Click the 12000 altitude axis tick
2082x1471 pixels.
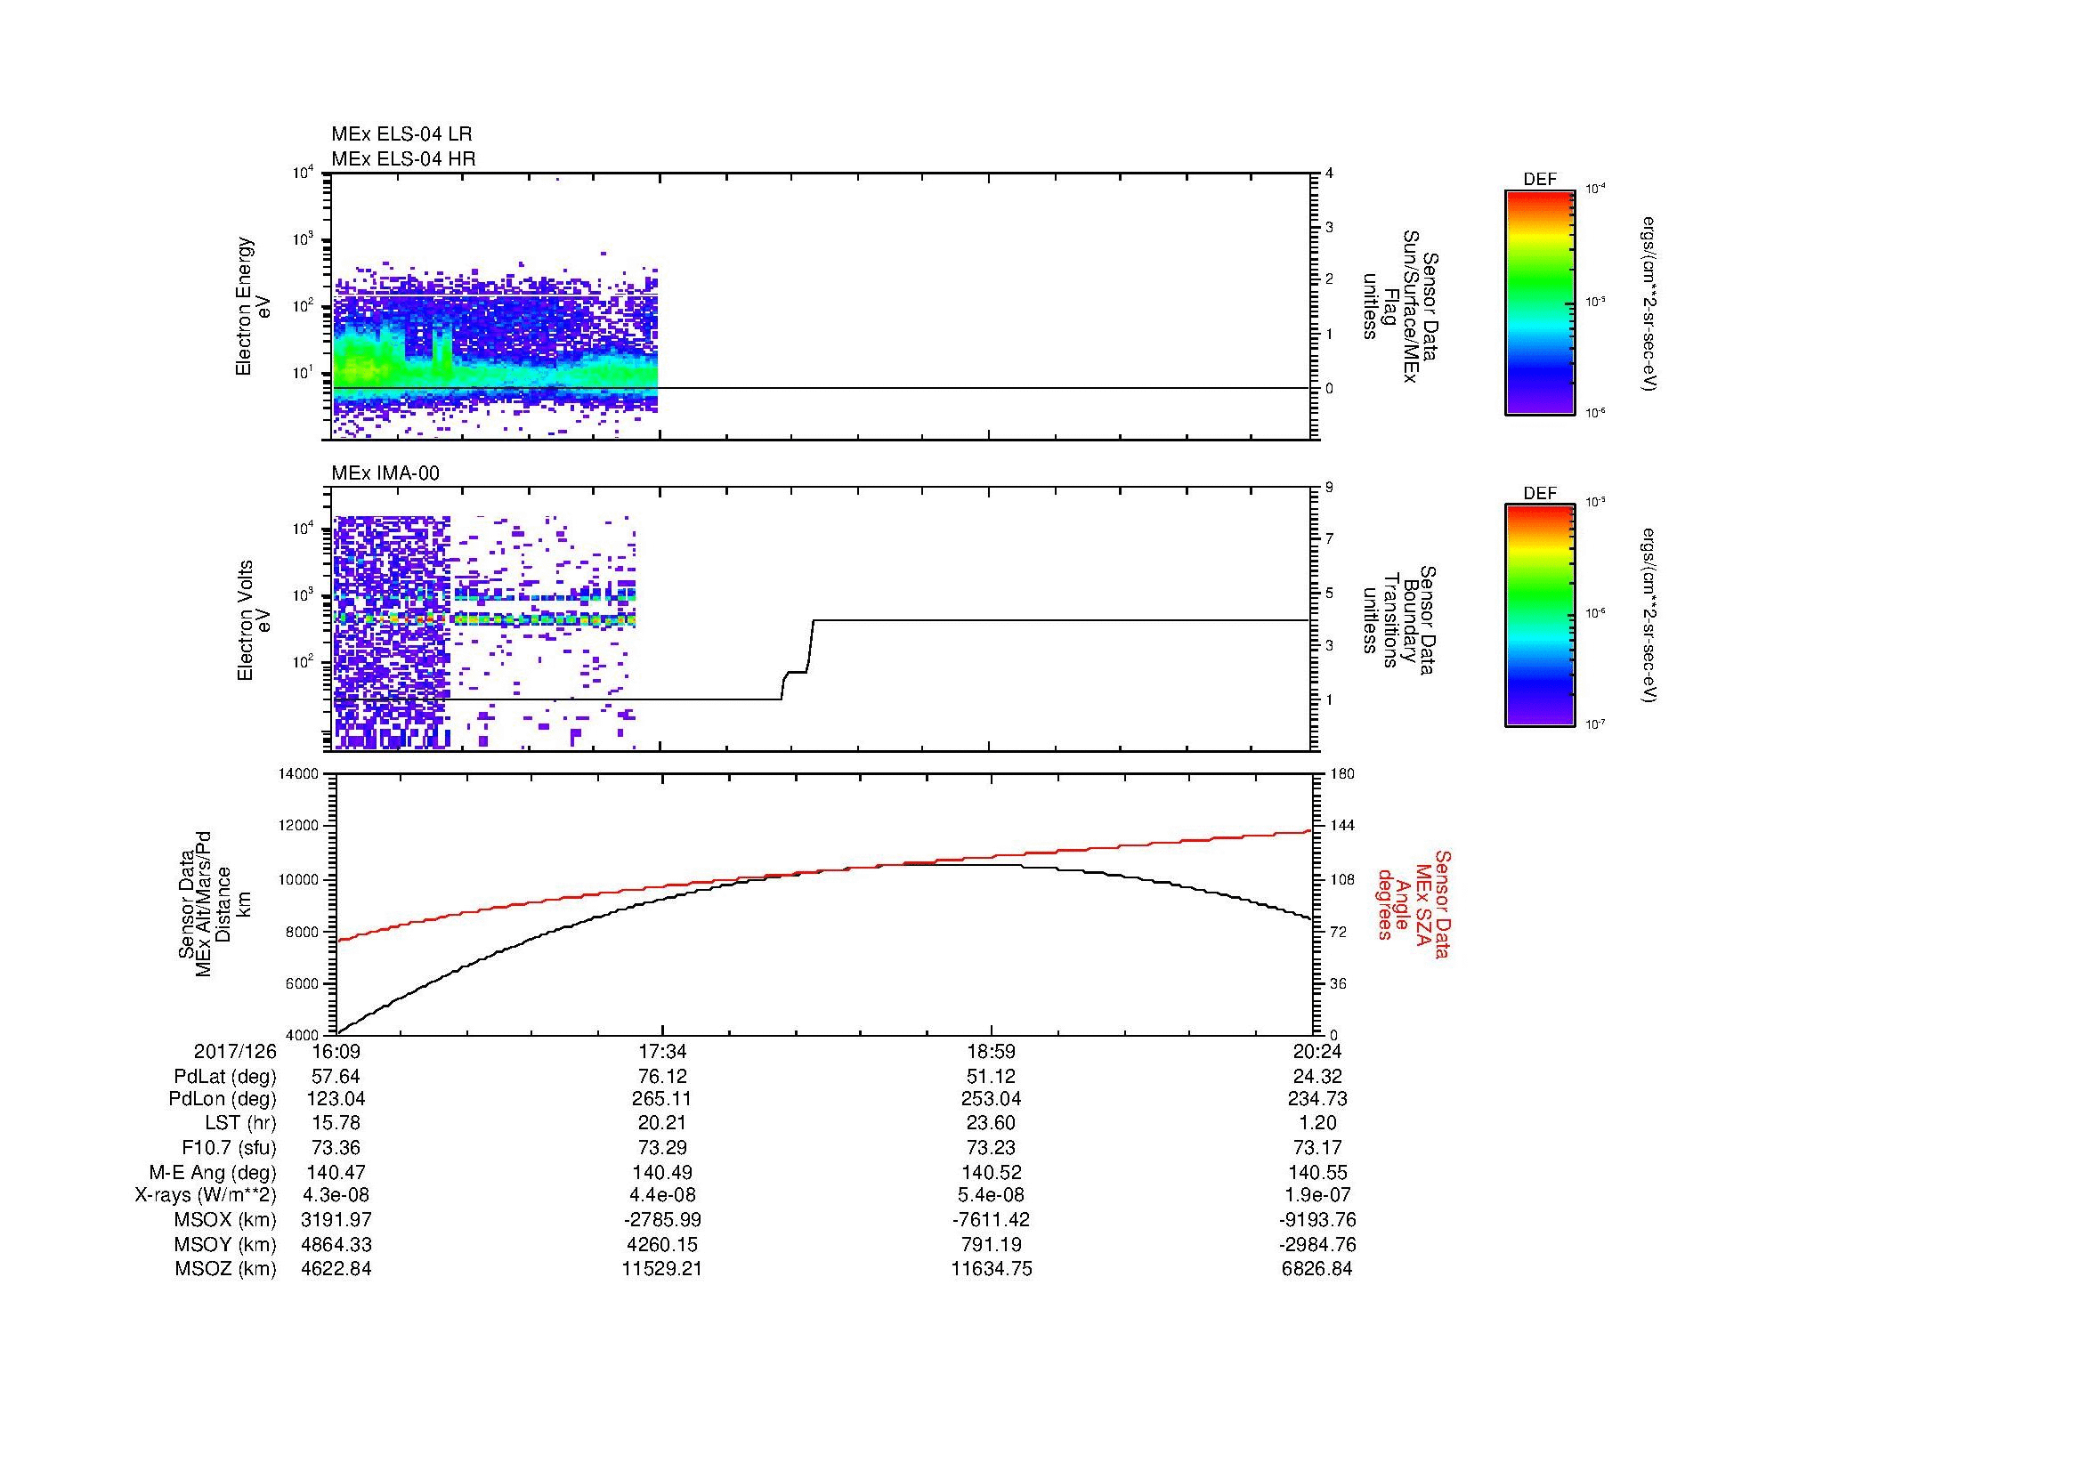pos(298,826)
